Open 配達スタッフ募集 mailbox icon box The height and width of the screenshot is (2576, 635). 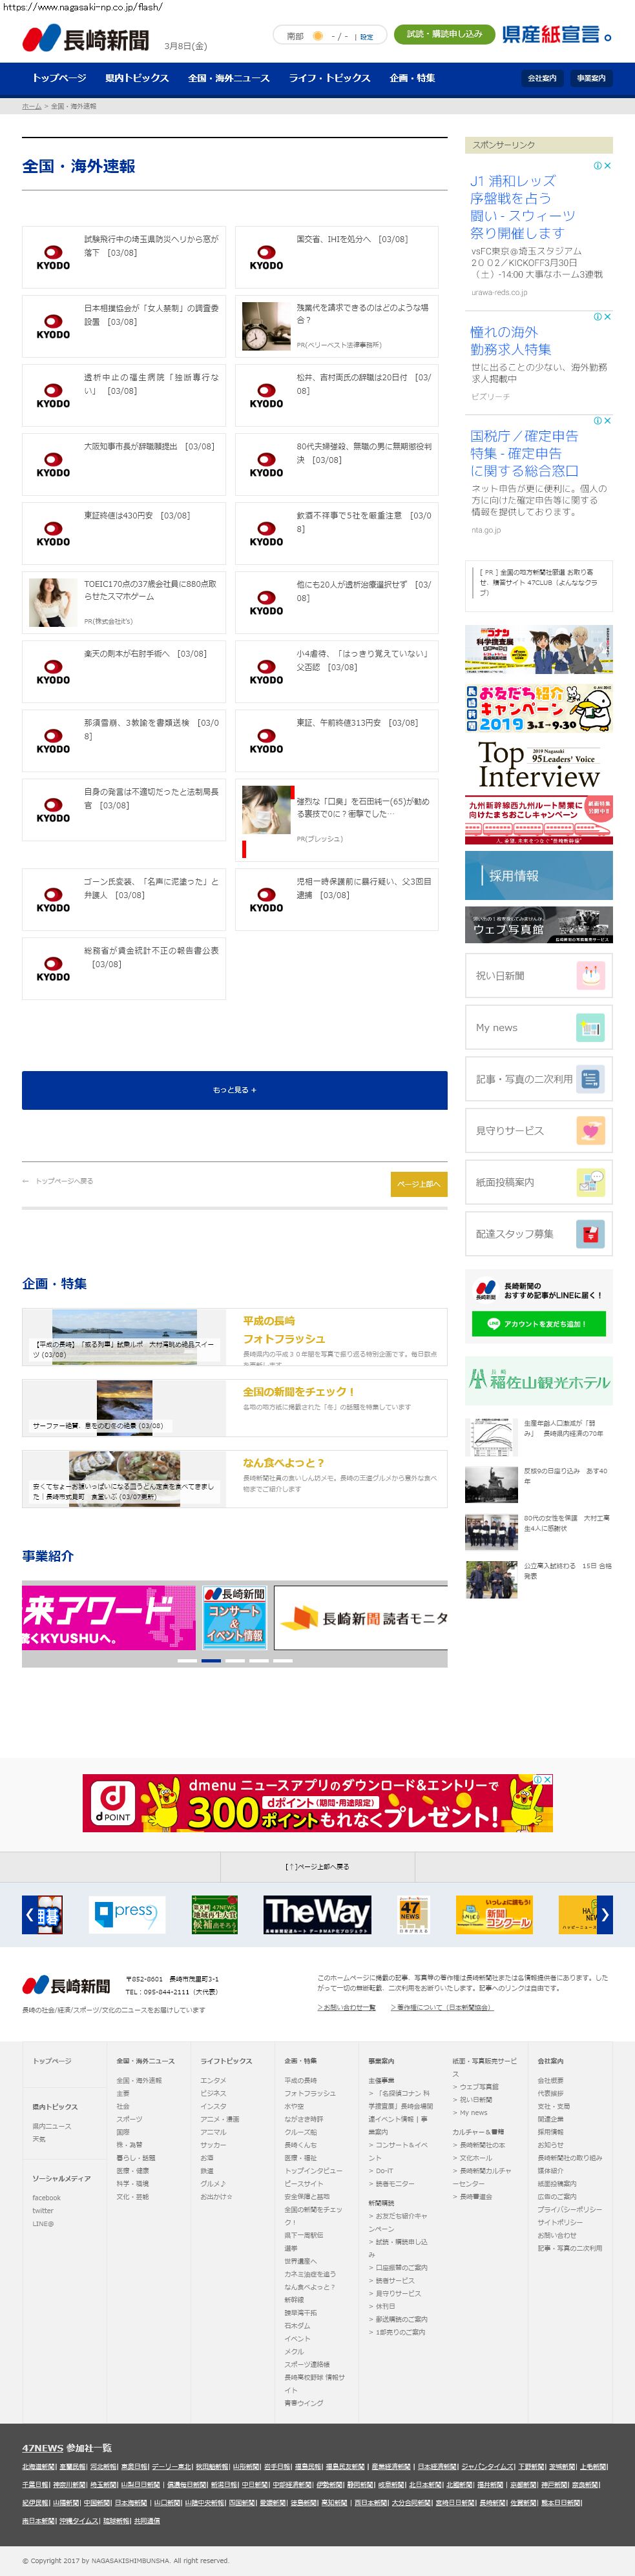[538, 1234]
